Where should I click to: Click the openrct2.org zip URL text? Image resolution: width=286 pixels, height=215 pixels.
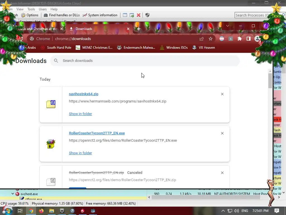122,180
